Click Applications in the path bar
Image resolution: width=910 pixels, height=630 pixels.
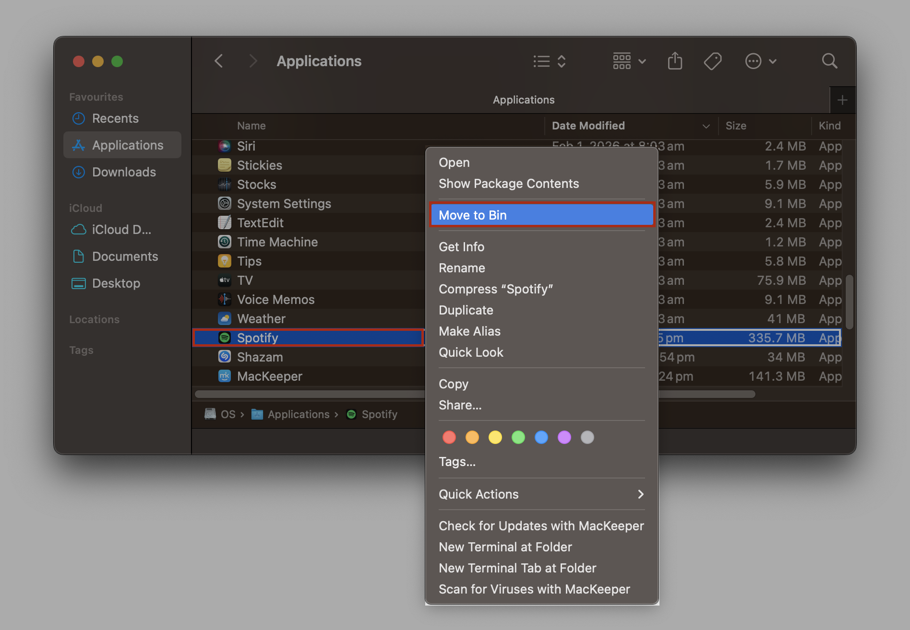pos(291,414)
